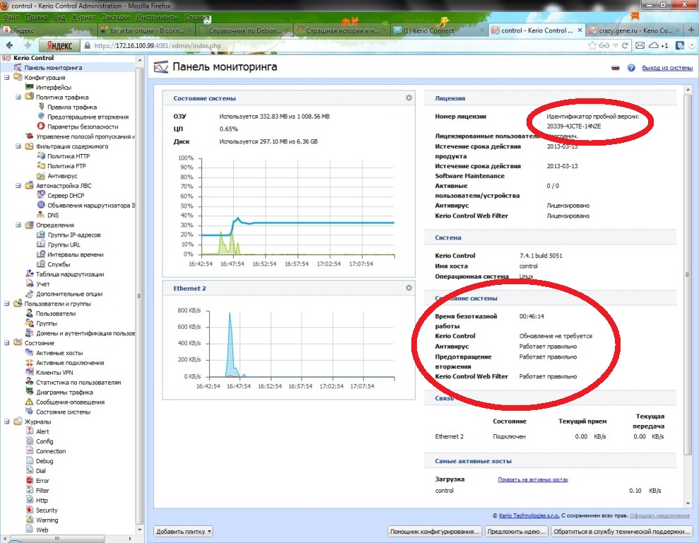Screen dimensions: 699x543
Task: Open help via the question mark icon
Action: (631, 68)
